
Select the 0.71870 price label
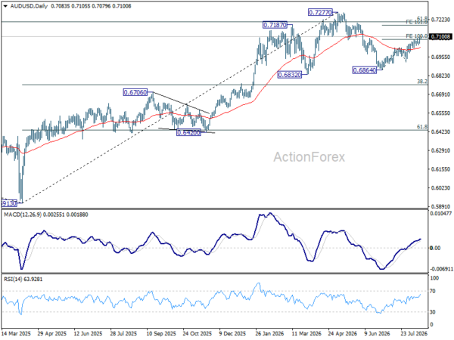point(275,25)
